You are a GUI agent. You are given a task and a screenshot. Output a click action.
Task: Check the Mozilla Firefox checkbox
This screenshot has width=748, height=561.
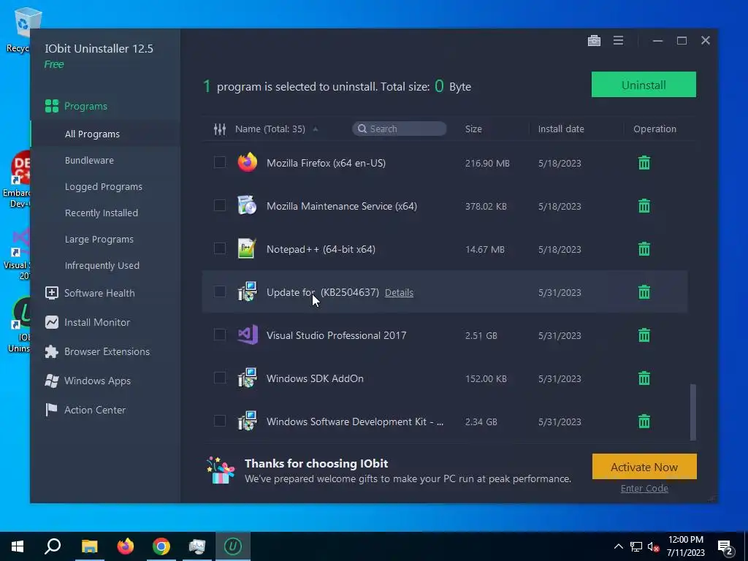(219, 162)
